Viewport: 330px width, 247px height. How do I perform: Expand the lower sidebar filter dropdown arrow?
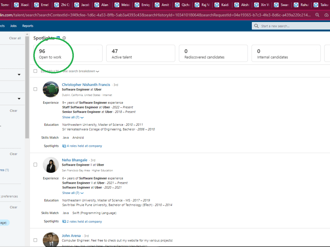coord(19,98)
